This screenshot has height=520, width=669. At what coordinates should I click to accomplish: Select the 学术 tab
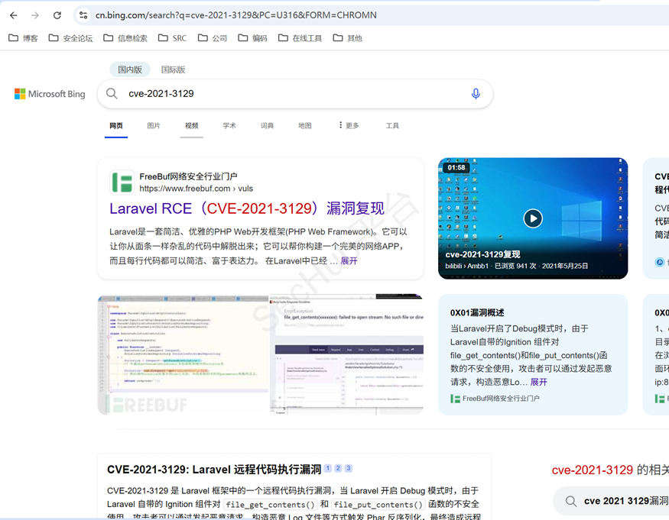click(229, 126)
